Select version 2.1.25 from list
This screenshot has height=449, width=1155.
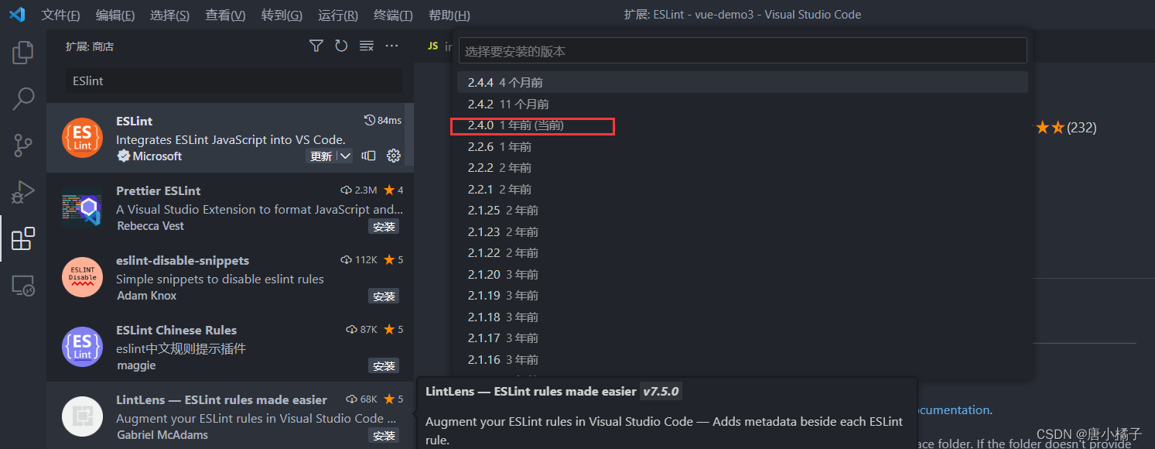pyautogui.click(x=743, y=210)
